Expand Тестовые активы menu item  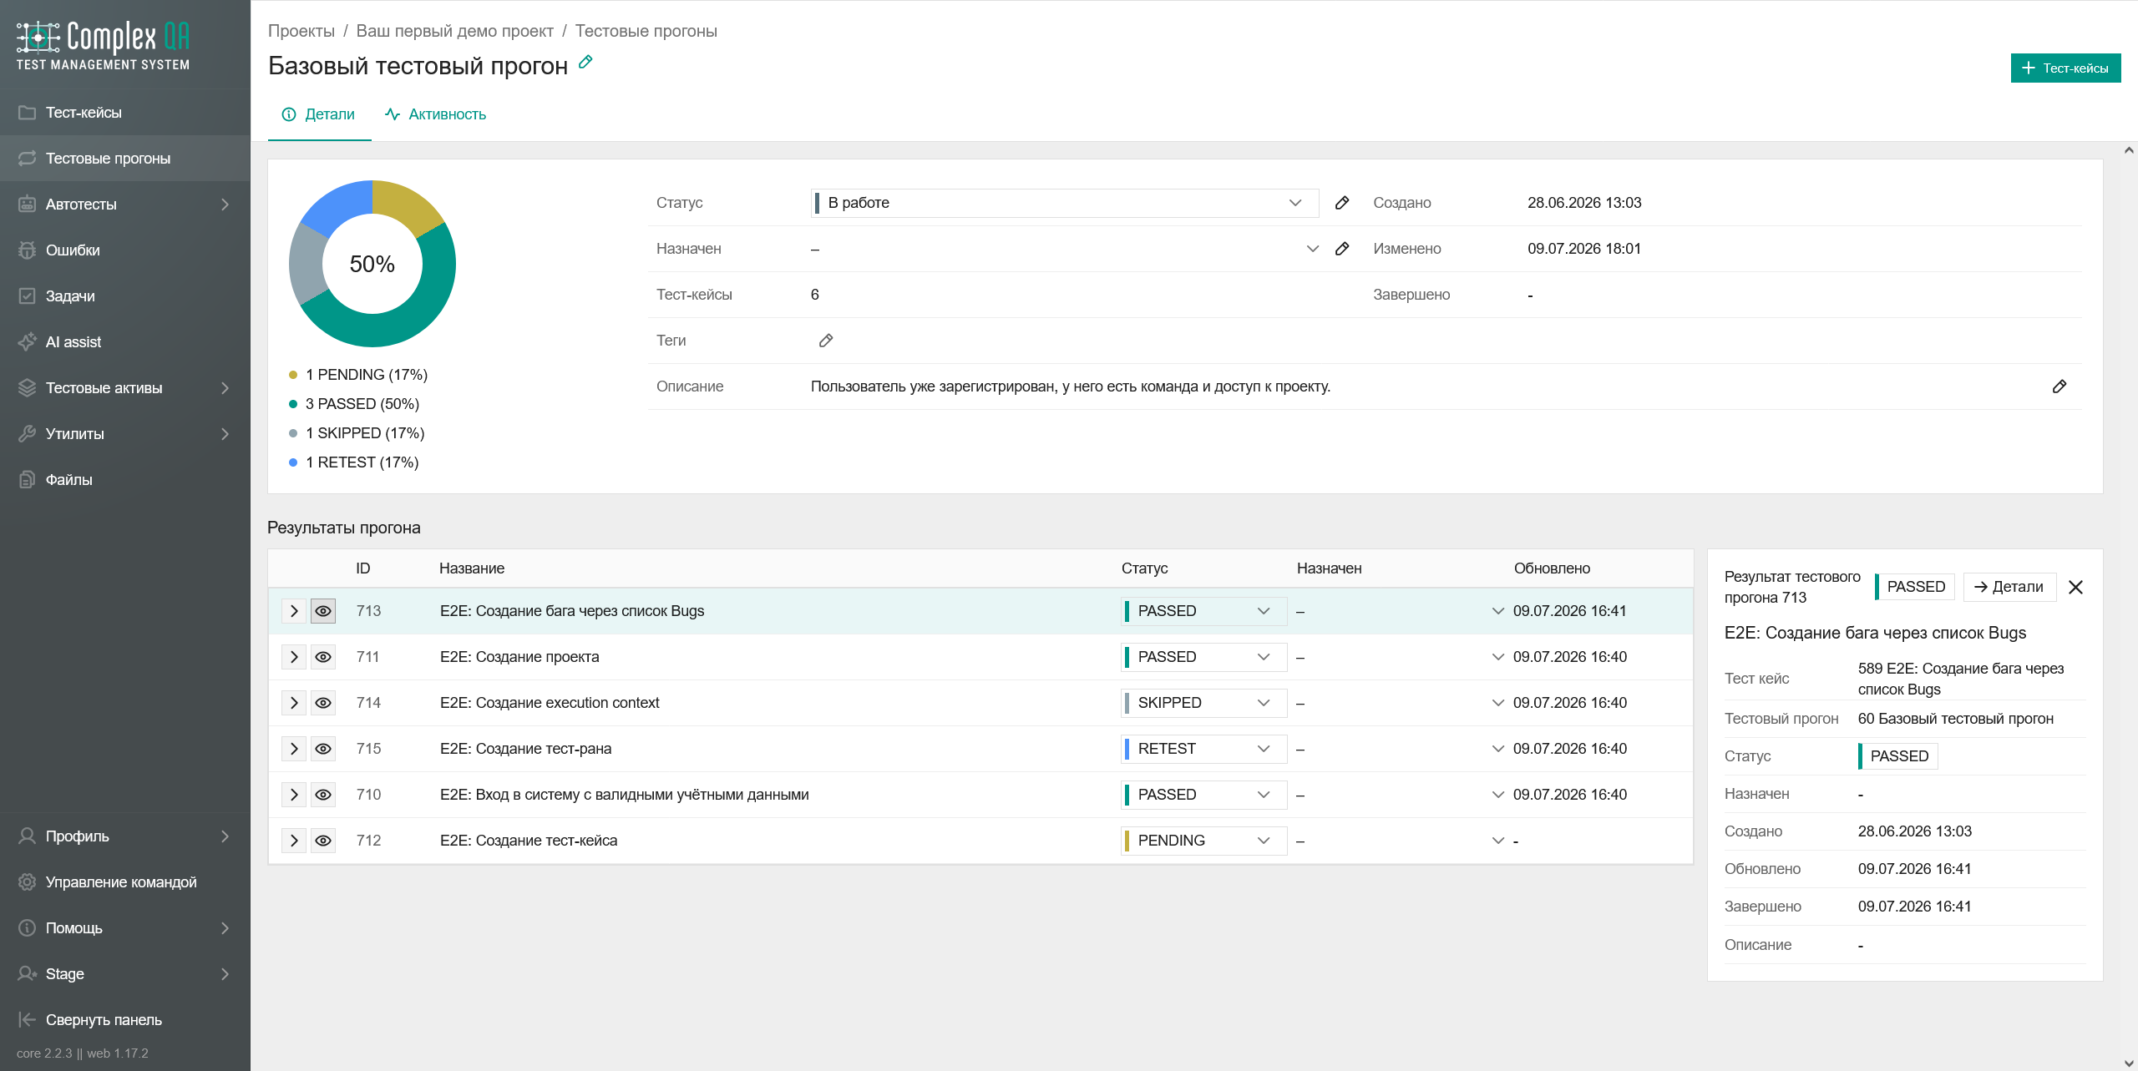[125, 388]
